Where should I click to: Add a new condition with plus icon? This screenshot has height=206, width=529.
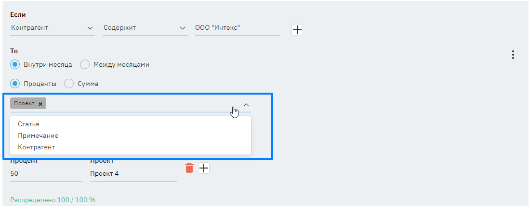tap(297, 30)
